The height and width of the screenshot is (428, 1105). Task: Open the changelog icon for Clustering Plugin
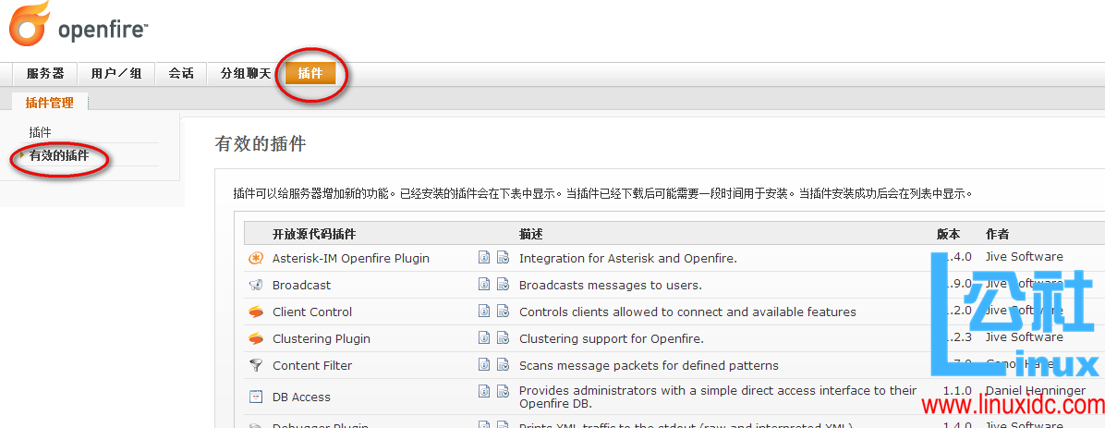point(503,337)
